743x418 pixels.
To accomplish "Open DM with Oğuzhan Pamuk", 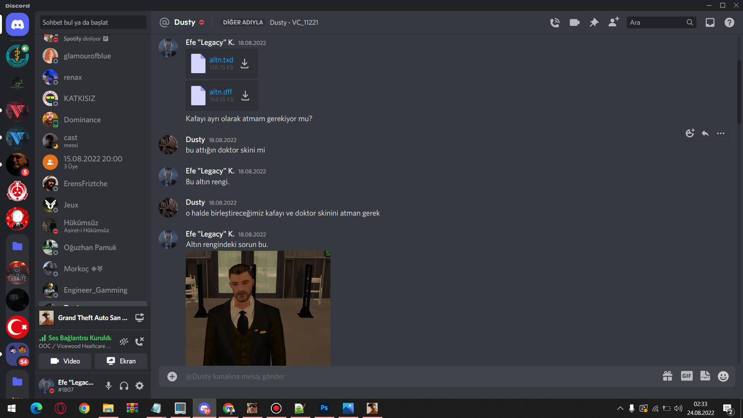I will (93, 247).
